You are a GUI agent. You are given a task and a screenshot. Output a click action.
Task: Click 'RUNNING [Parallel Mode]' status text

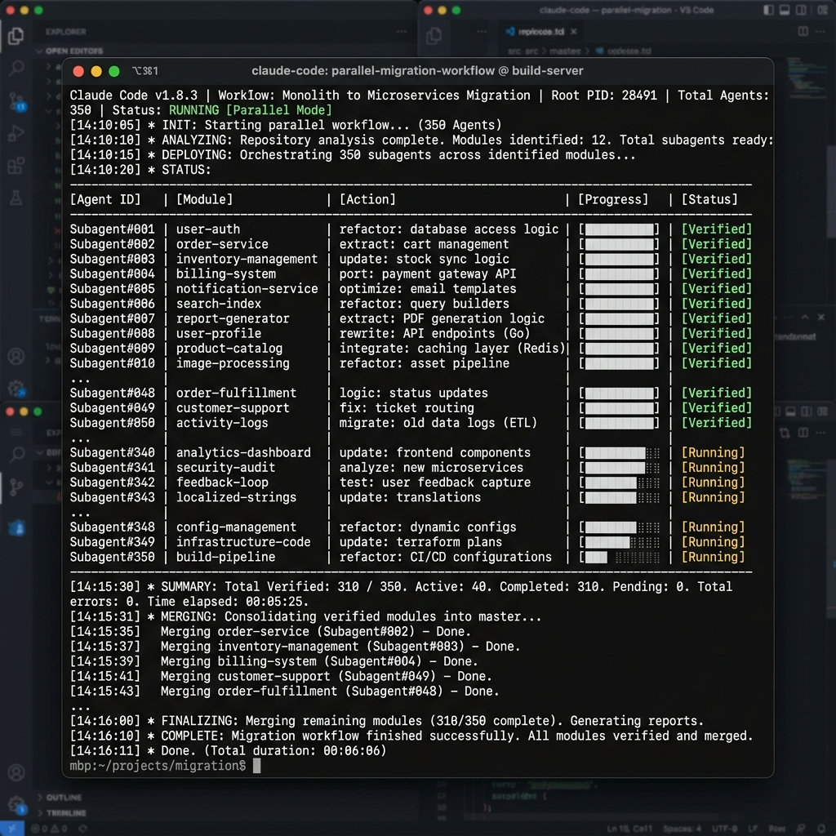(250, 110)
